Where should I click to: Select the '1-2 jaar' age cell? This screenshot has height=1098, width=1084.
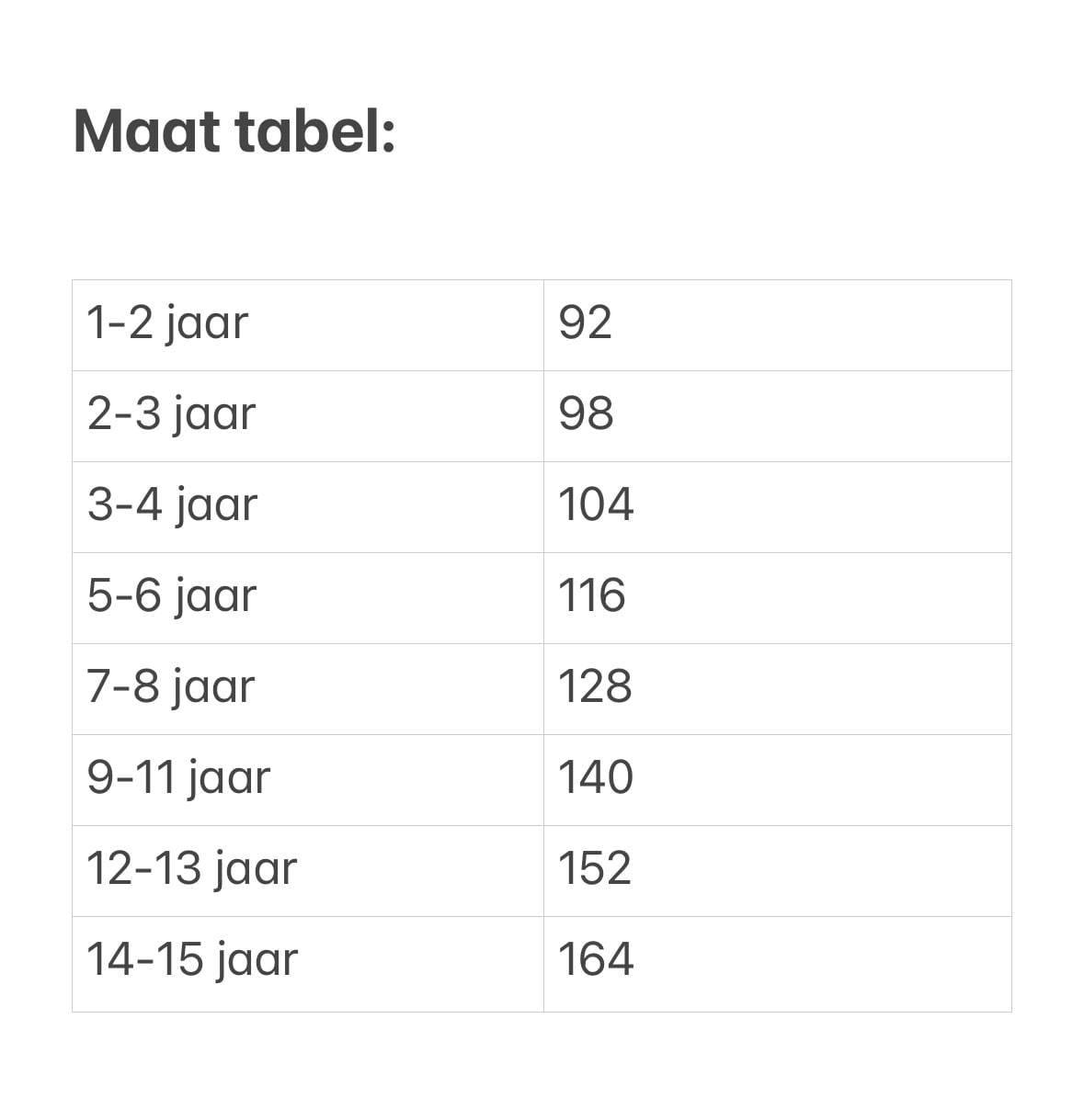167,323
